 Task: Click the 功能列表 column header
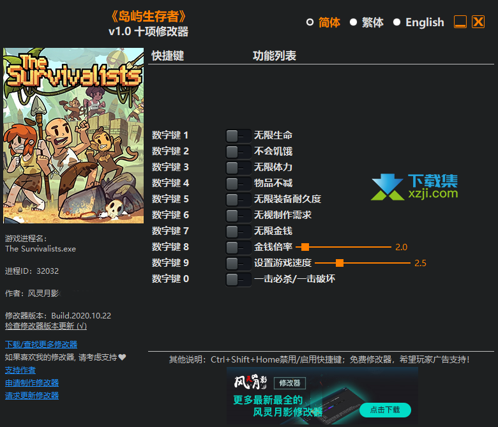(275, 56)
